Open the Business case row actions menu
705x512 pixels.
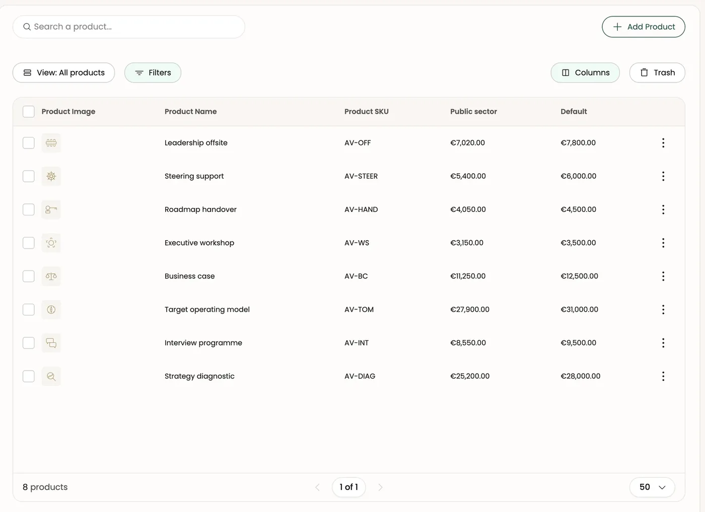click(x=663, y=276)
